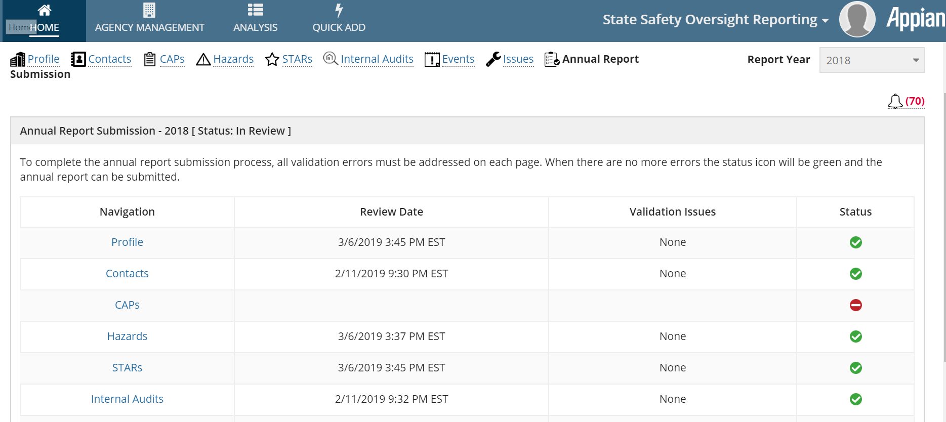Click the notification bell icon
The image size is (946, 422).
click(895, 101)
